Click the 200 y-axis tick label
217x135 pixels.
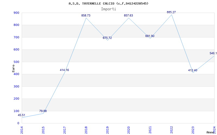pos(16,99)
